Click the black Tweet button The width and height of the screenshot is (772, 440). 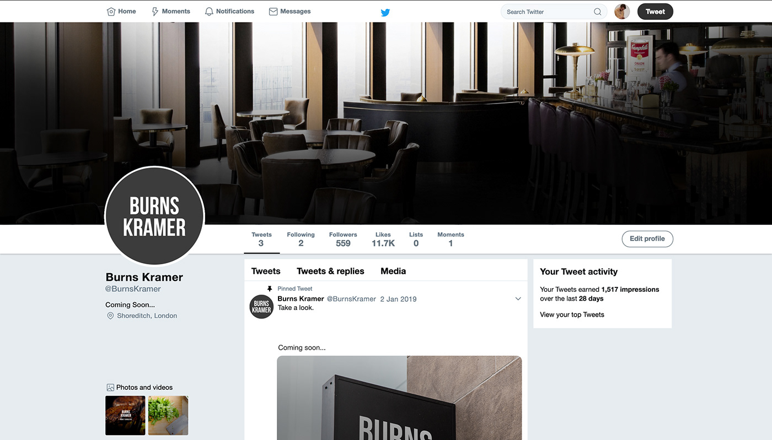[655, 12]
